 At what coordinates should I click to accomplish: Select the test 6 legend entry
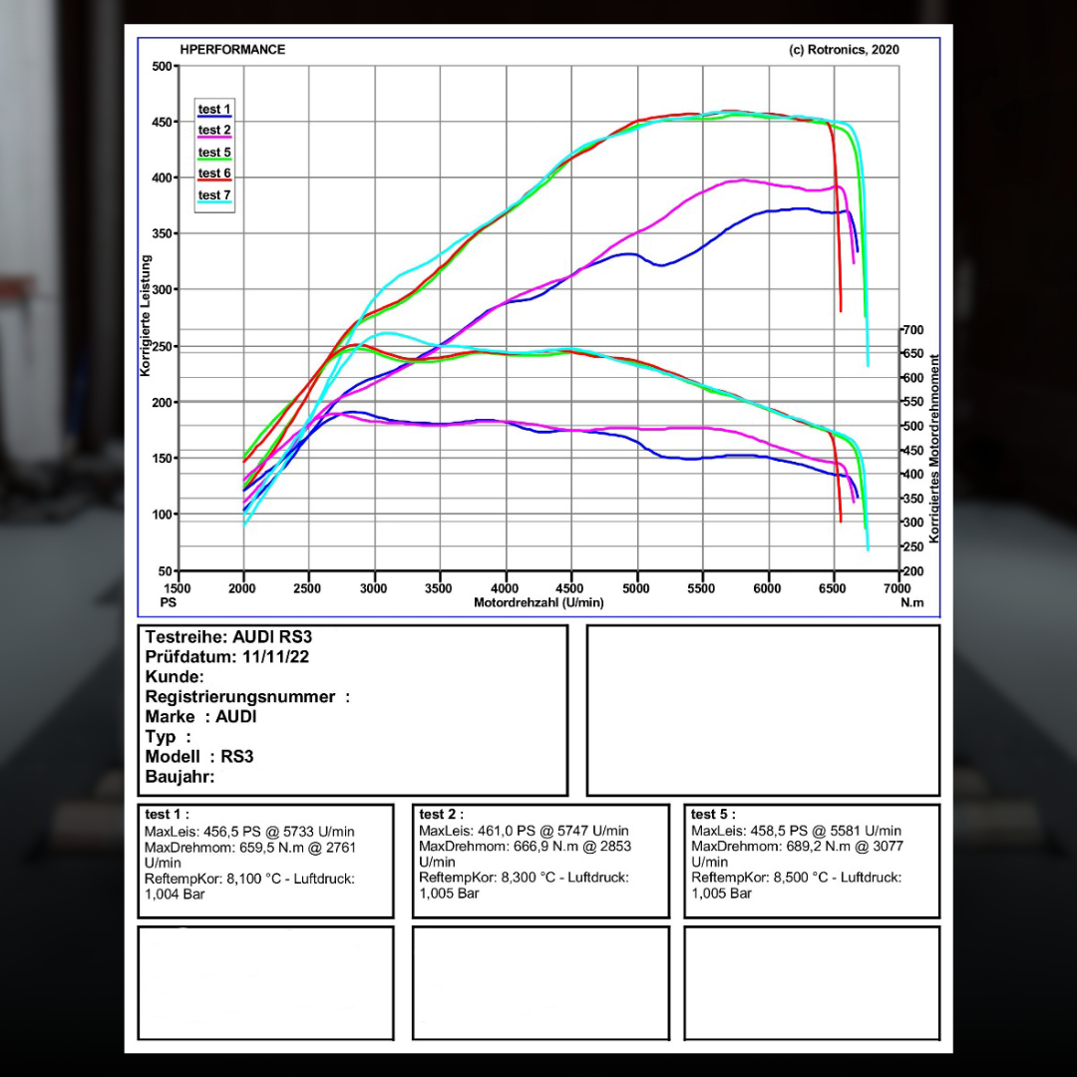pyautogui.click(x=214, y=174)
